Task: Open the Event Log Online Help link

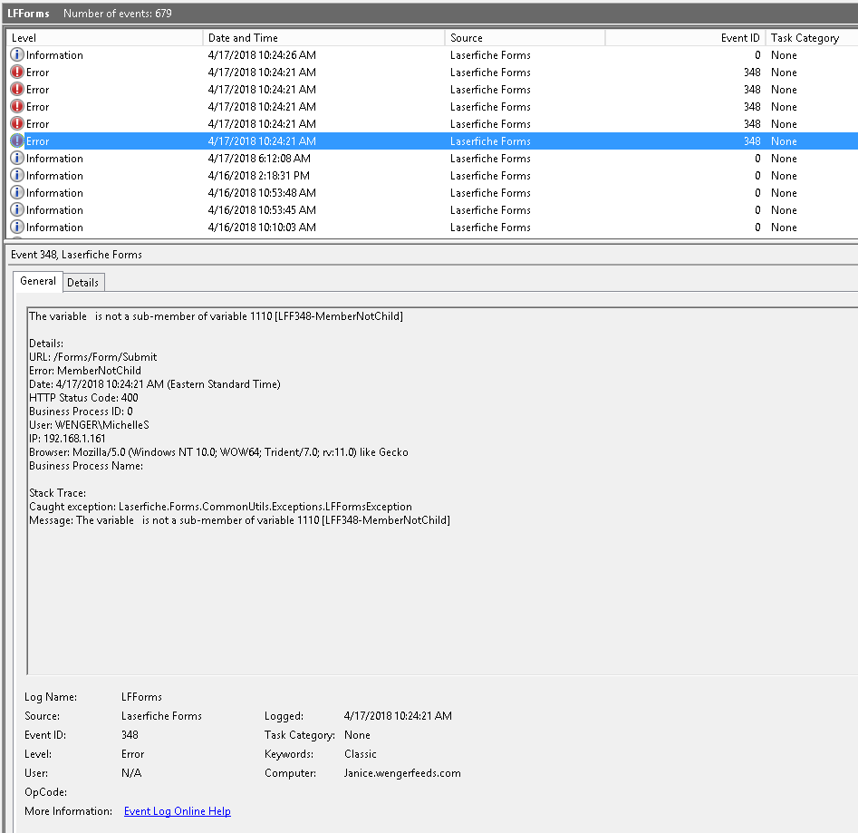Action: click(177, 811)
